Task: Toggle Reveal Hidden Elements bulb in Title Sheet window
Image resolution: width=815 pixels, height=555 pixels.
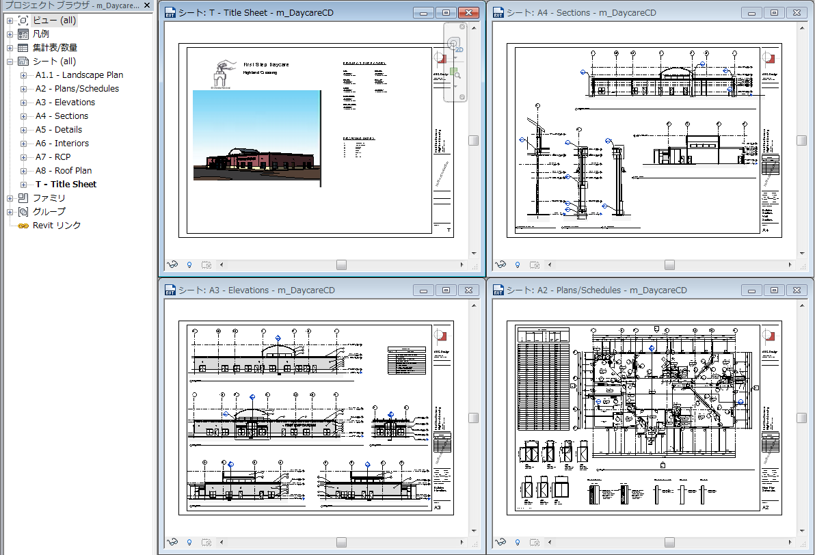Action: [189, 265]
